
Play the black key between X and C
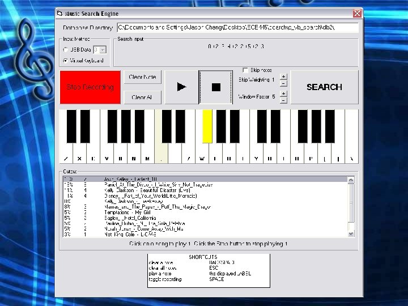pyautogui.click(x=85, y=126)
